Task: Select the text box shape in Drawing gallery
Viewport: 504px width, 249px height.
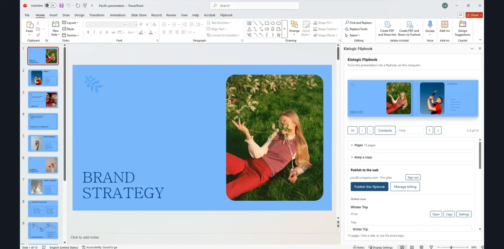Action: (x=249, y=23)
